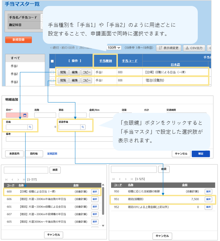The image size is (220, 241).
Task: Go to first page in the 宿泊手当 list popup
Action: tap(114, 179)
